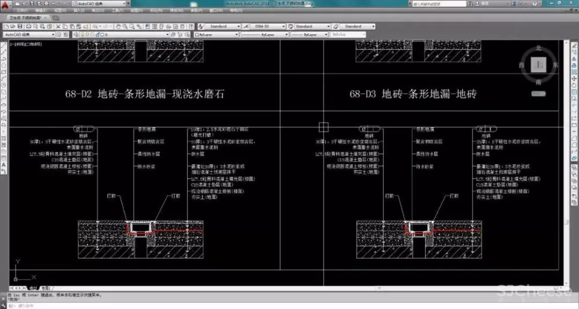Select the Line tool in draw toolbar
This screenshot has width=579, height=309.
click(4, 46)
